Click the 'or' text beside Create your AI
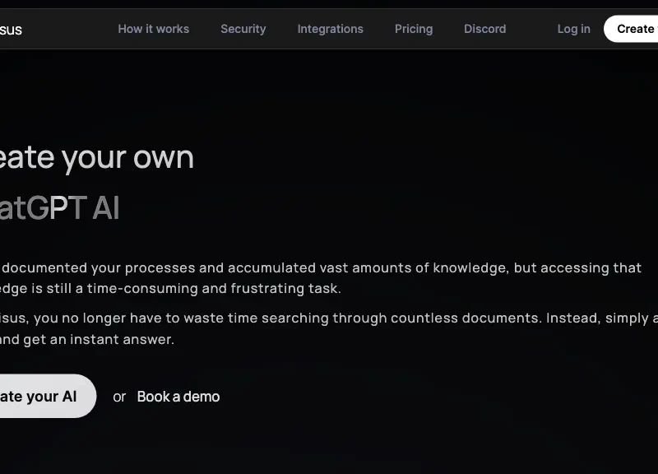Screen dimensions: 658x474 click(119, 397)
